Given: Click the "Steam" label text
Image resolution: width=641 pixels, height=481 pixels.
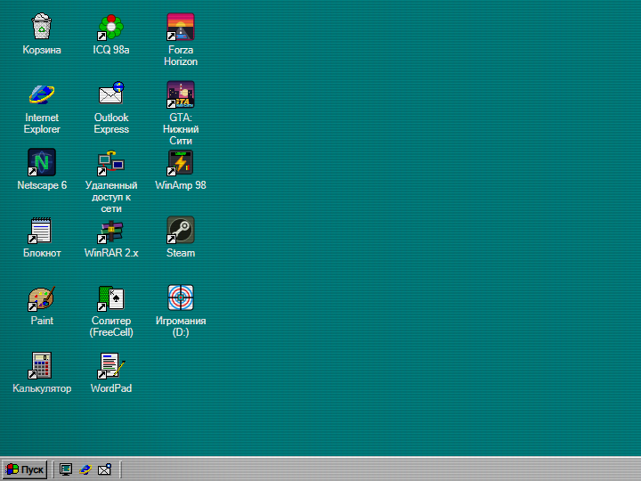Looking at the screenshot, I should point(180,253).
